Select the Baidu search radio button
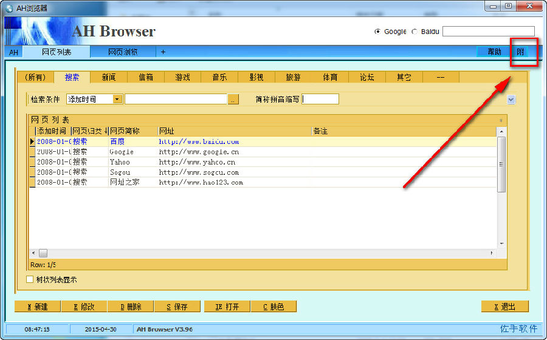The image size is (547, 340). coord(415,32)
